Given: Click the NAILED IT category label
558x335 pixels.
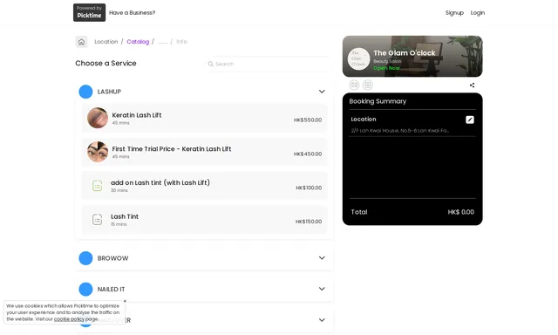Looking at the screenshot, I should click(111, 289).
